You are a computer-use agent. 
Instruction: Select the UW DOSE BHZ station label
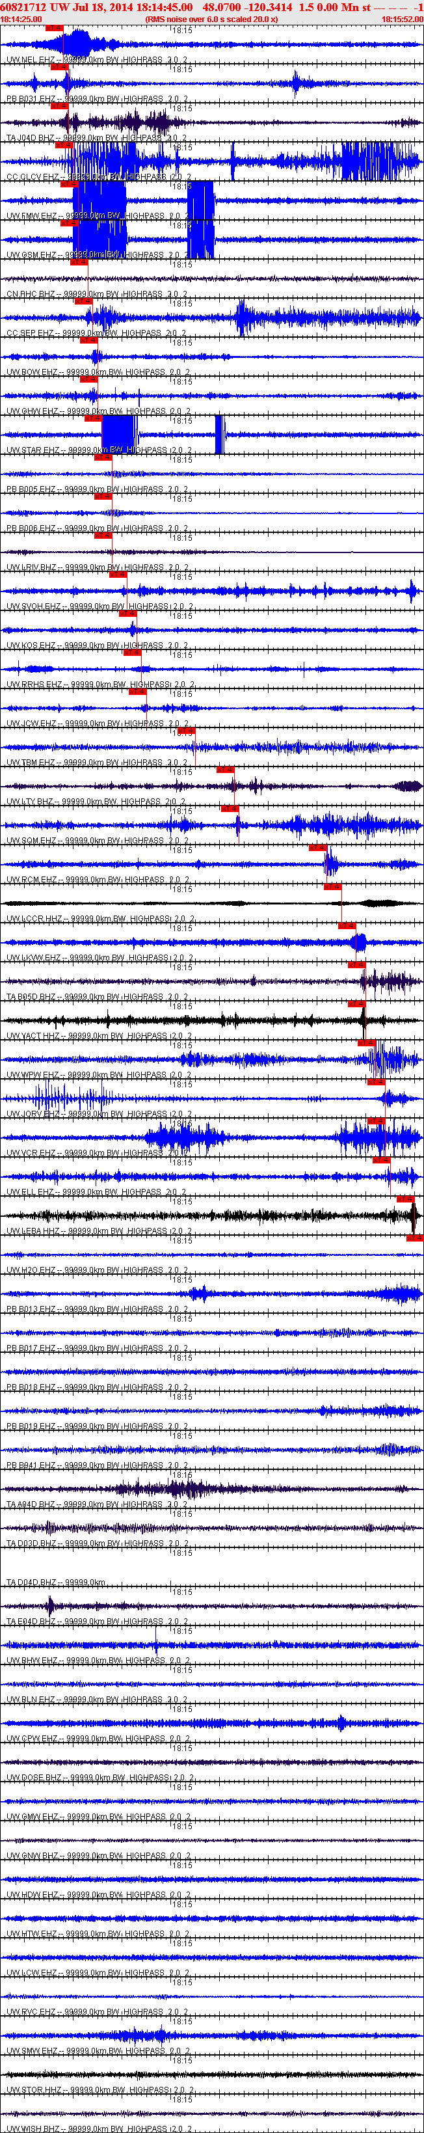click(100, 1778)
